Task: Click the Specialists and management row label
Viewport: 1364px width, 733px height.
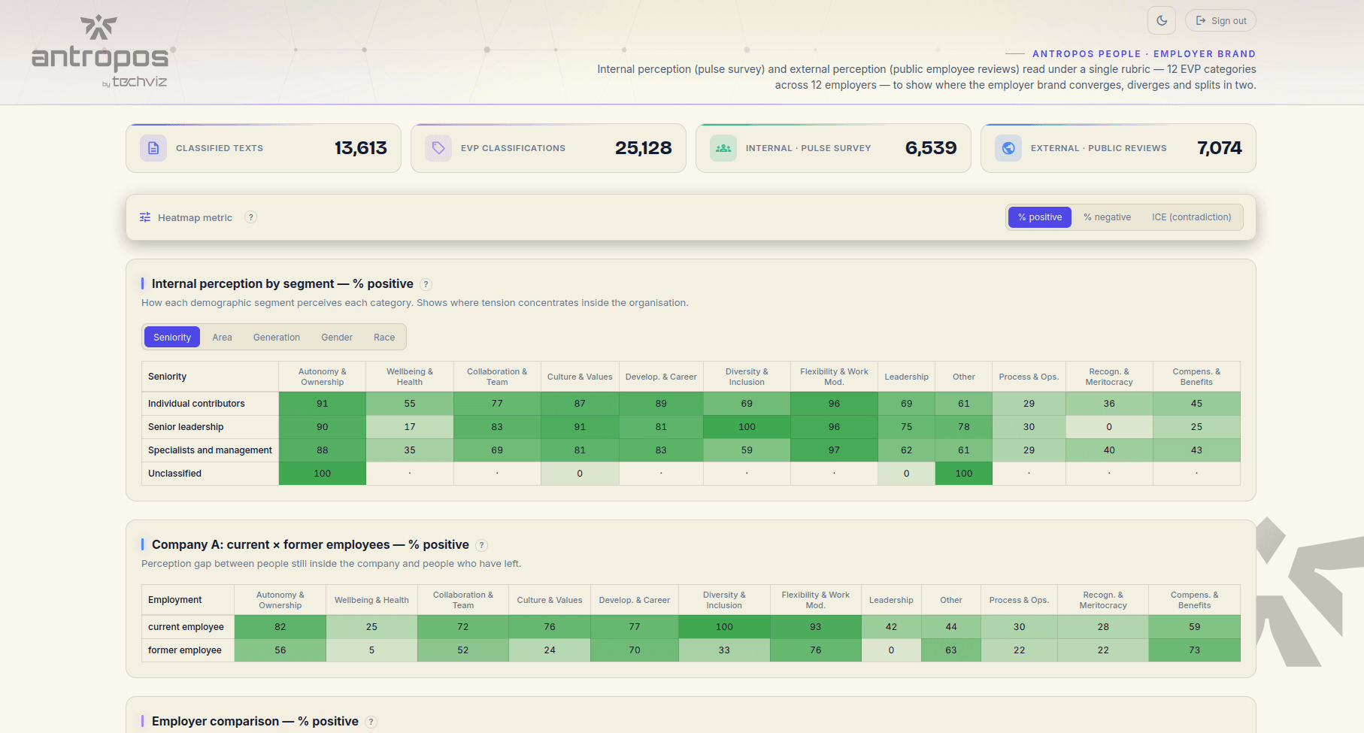Action: [x=210, y=450]
